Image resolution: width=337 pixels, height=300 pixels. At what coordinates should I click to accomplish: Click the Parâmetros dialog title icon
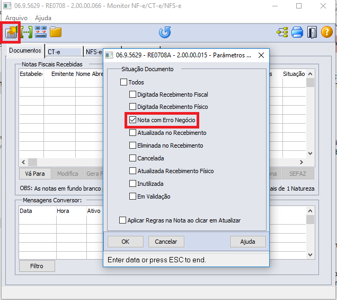[x=109, y=55]
